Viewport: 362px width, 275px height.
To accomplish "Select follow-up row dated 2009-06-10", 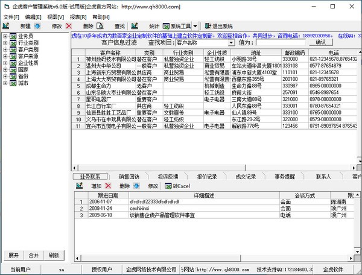I will 214,215.
